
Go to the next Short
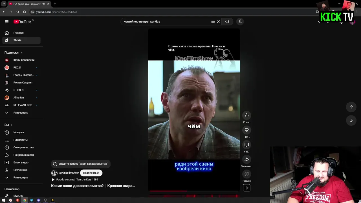(x=351, y=120)
